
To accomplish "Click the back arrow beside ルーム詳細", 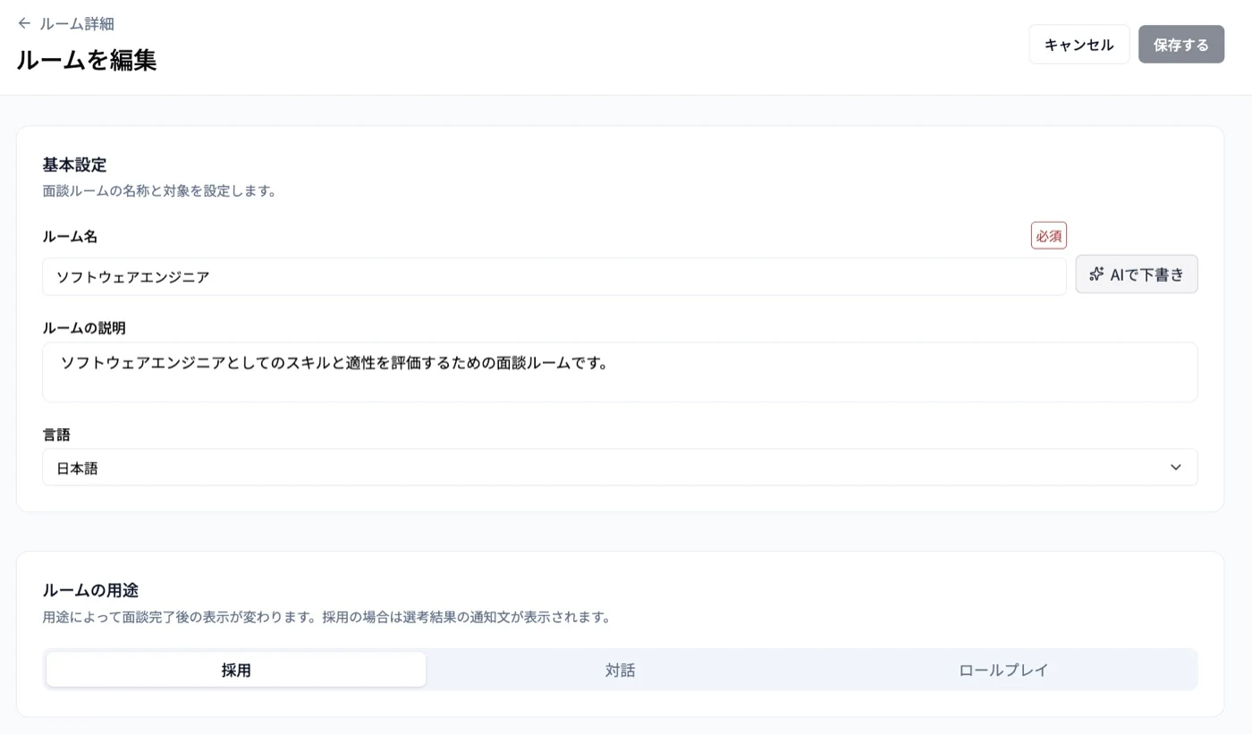I will pos(24,23).
